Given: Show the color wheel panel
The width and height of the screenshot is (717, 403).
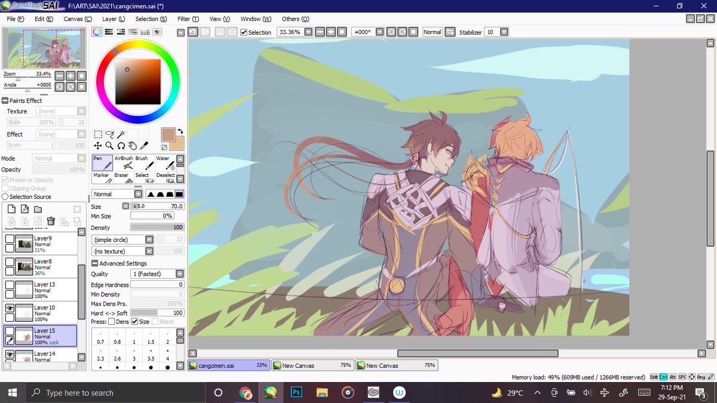Looking at the screenshot, I should click(97, 32).
